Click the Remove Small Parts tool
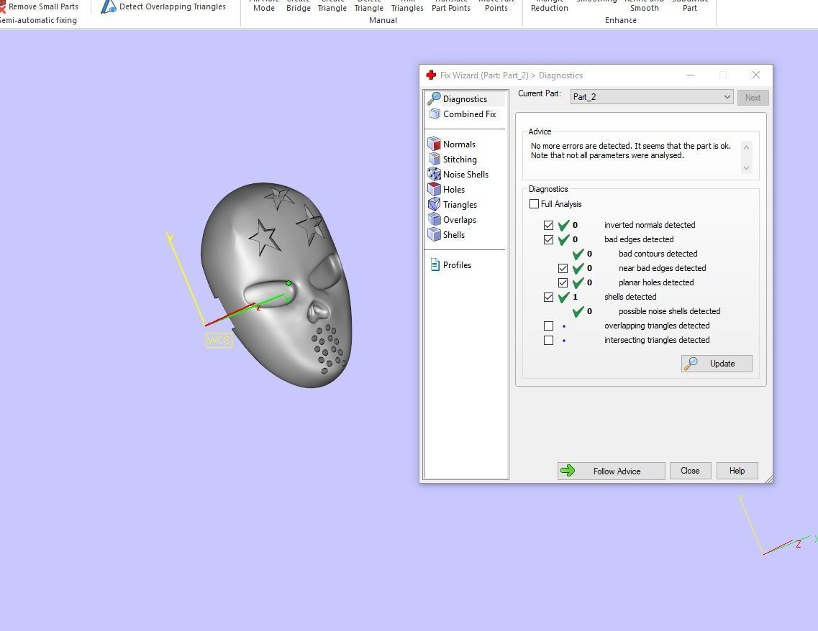Image resolution: width=818 pixels, height=631 pixels. [x=39, y=6]
